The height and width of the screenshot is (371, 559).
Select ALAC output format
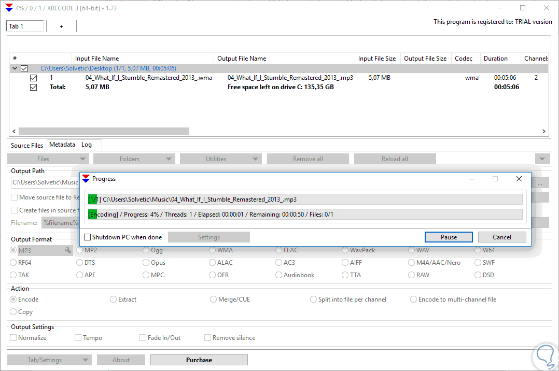212,263
